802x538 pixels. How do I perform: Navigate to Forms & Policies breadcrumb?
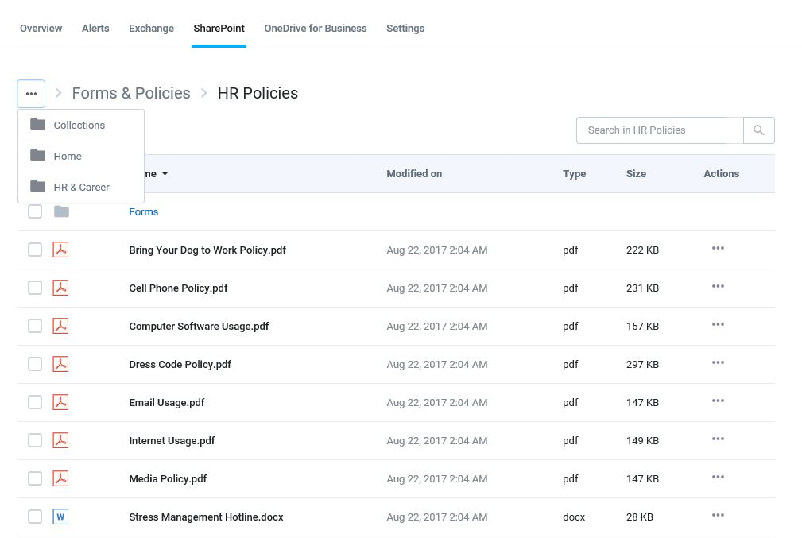(x=131, y=93)
